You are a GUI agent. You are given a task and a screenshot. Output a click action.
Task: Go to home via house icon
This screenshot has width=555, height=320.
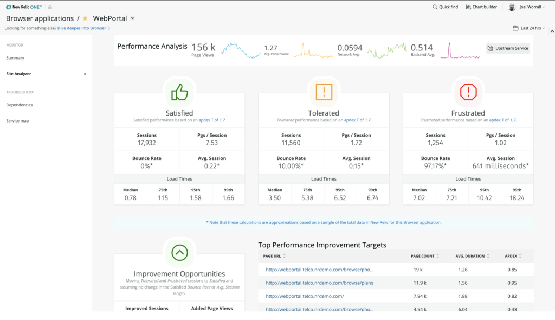click(50, 7)
